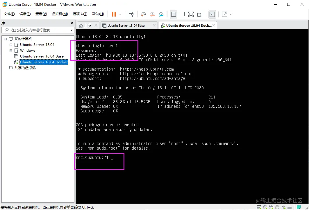Image resolution: width=309 pixels, height=210 pixels.
Task: Open the 查看(V) menu
Action: pyautogui.click(x=41, y=14)
